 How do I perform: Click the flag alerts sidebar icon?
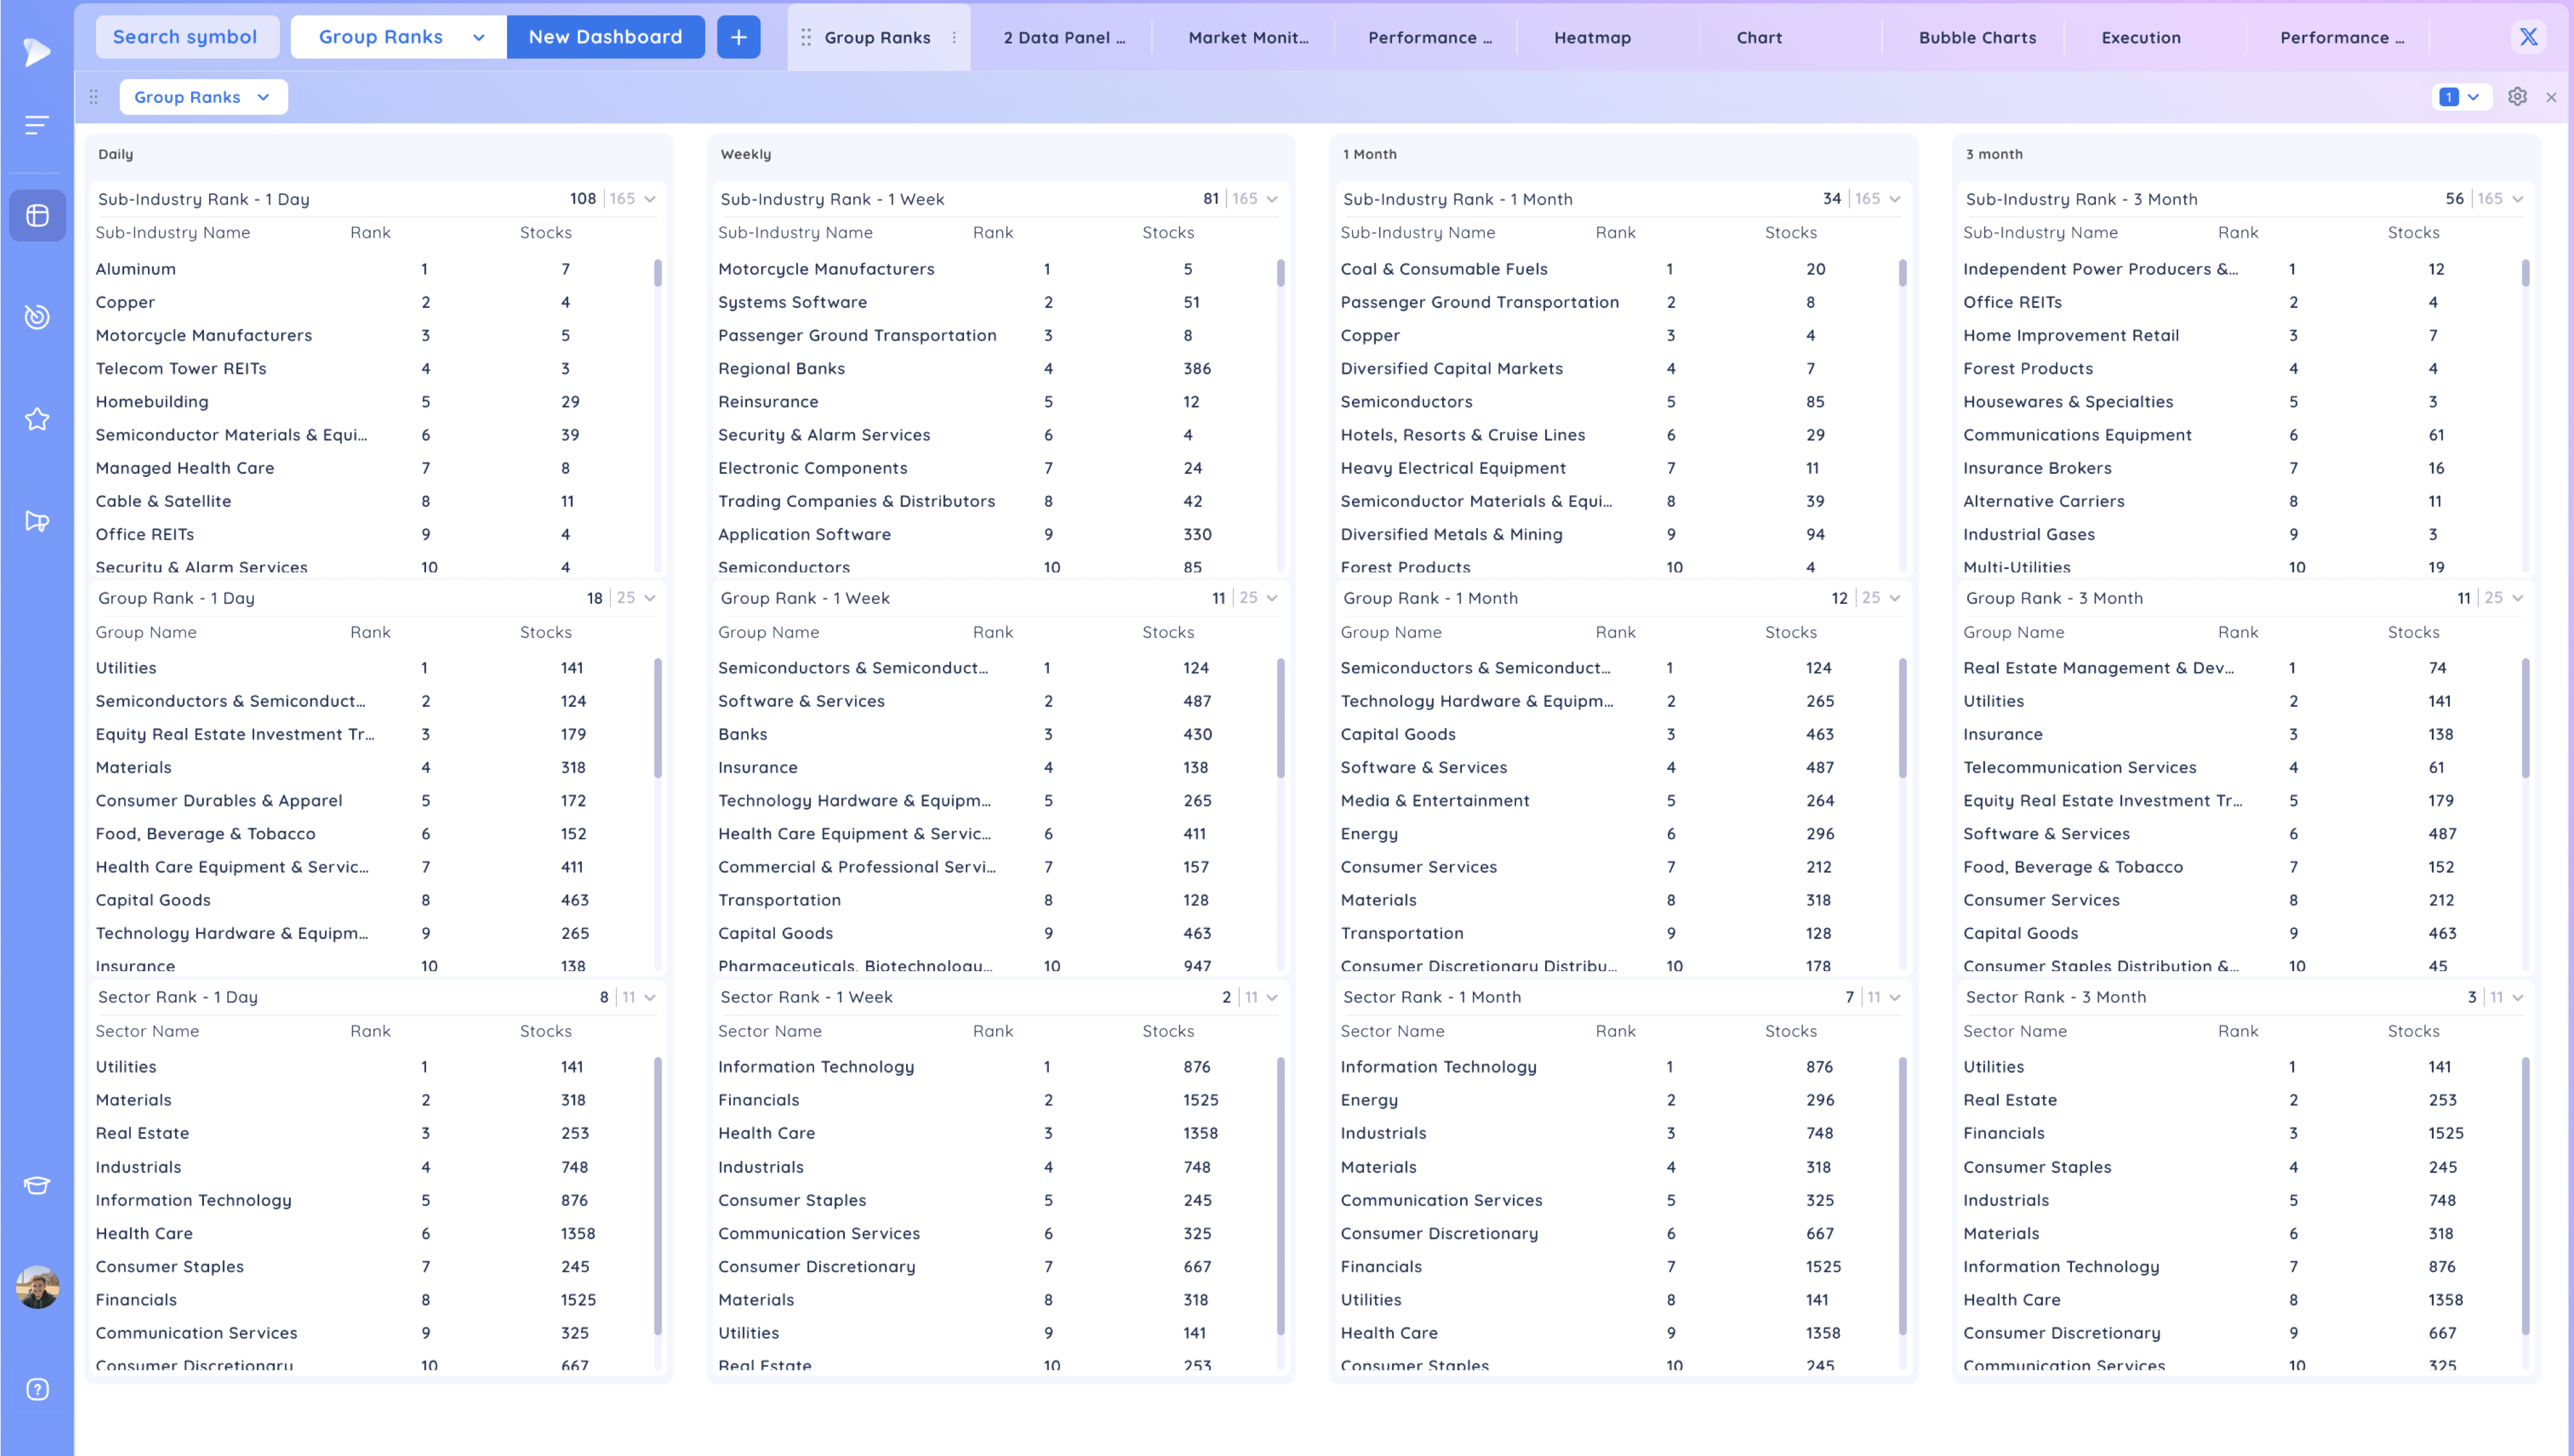(x=37, y=521)
